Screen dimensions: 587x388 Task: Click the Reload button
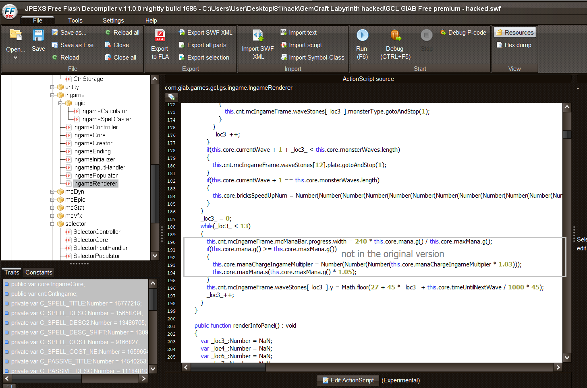point(65,58)
